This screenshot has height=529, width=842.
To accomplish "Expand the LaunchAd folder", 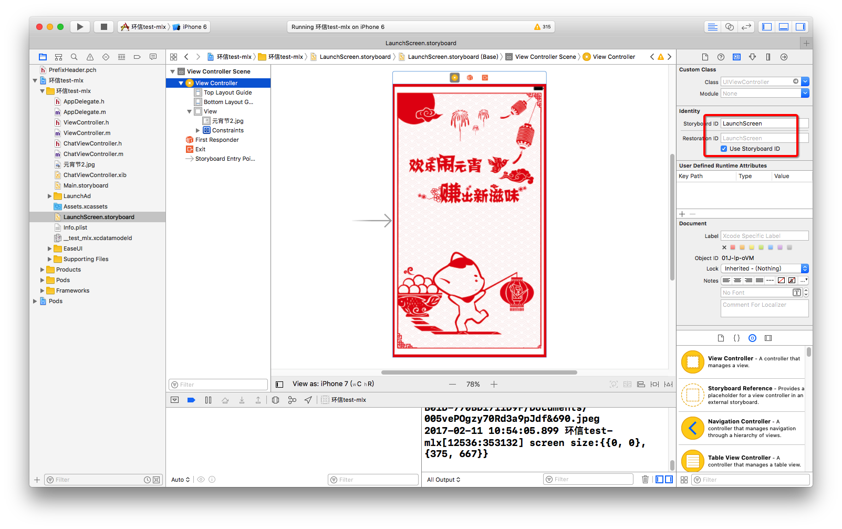I will tap(50, 196).
